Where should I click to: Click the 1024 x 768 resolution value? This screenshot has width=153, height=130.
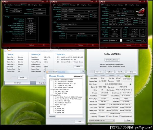47,57
